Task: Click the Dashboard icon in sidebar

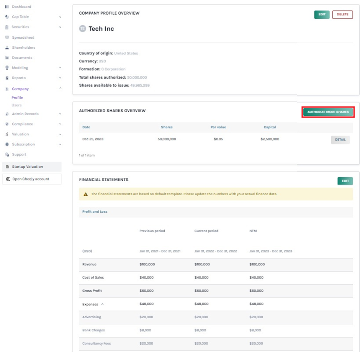Action: 7,7
